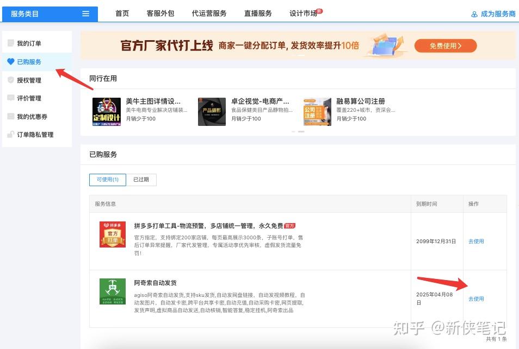Open 直播服务 navigation item
Image resolution: width=519 pixels, height=349 pixels.
tap(258, 14)
